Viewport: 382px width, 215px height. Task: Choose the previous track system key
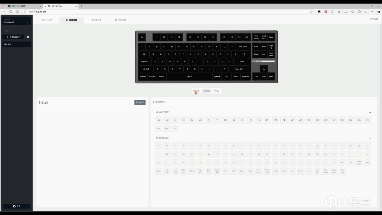[x=175, y=120]
